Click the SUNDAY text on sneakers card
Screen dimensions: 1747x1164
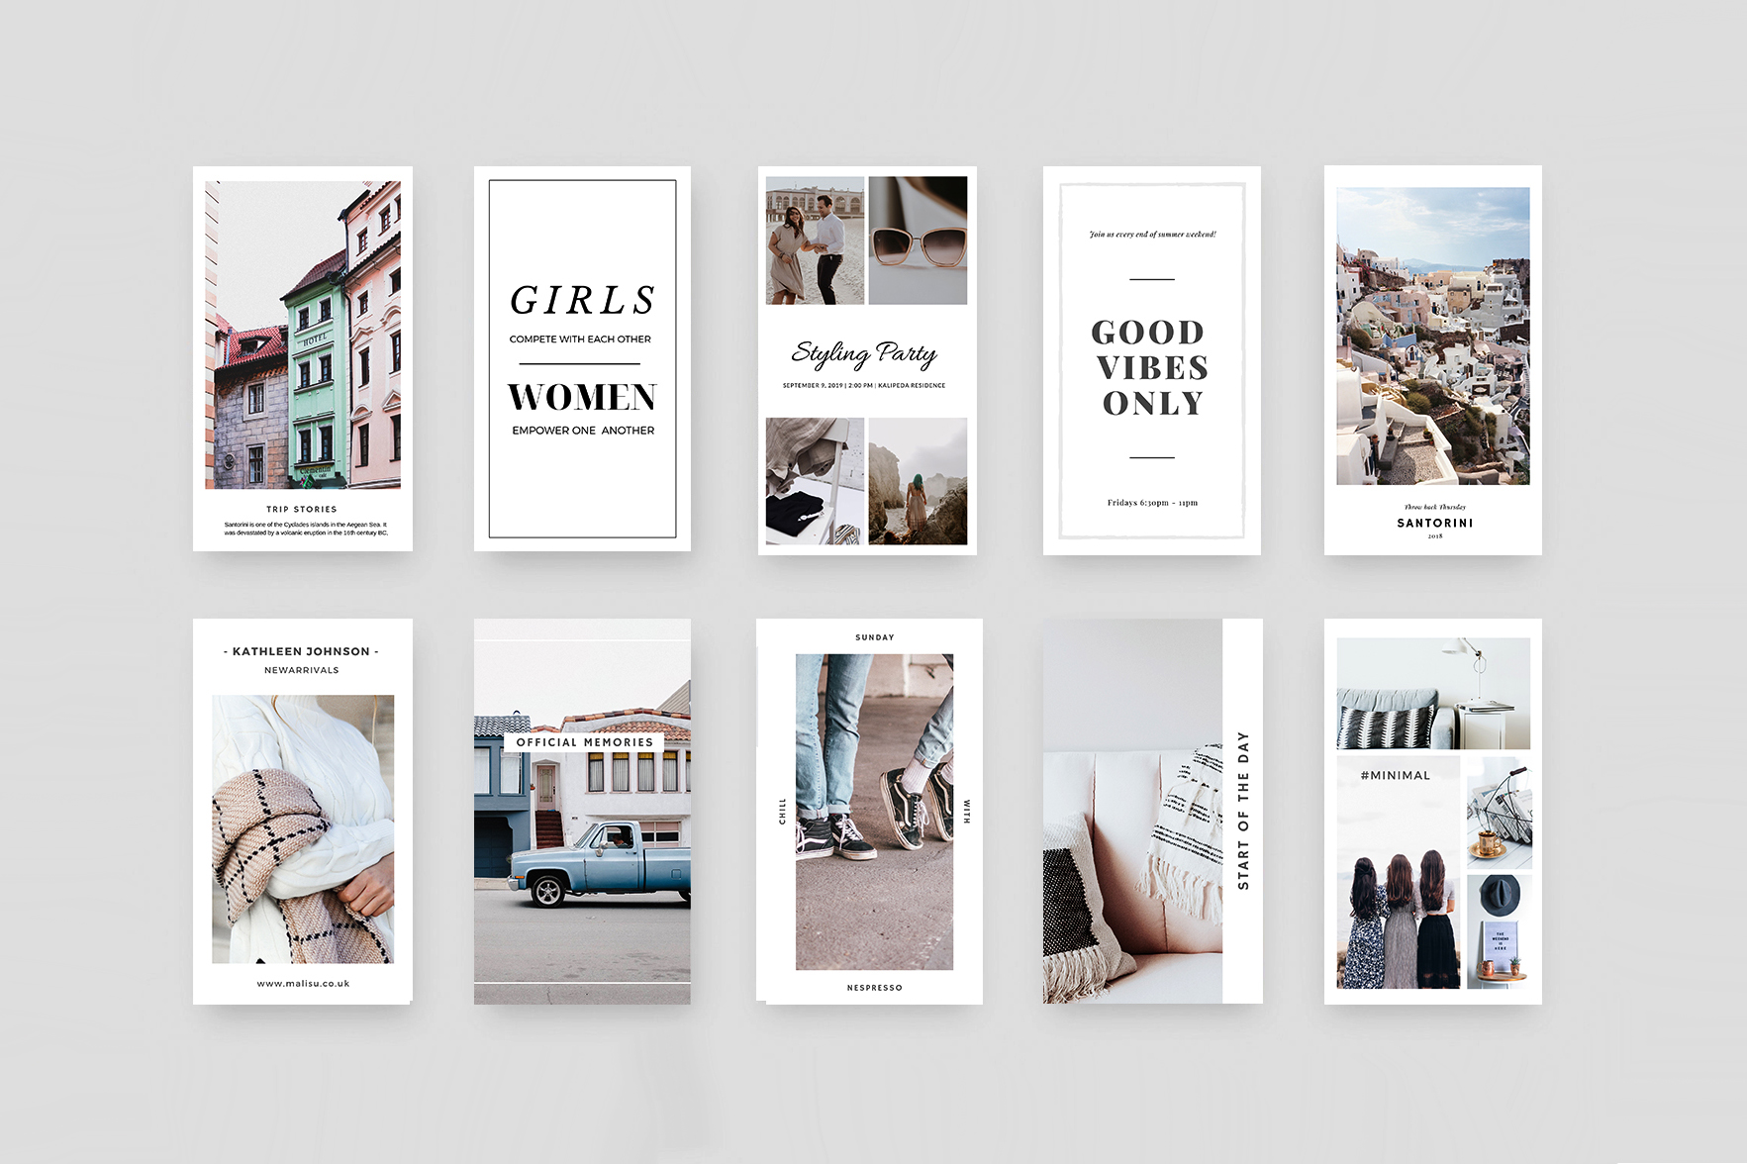pyautogui.click(x=875, y=637)
